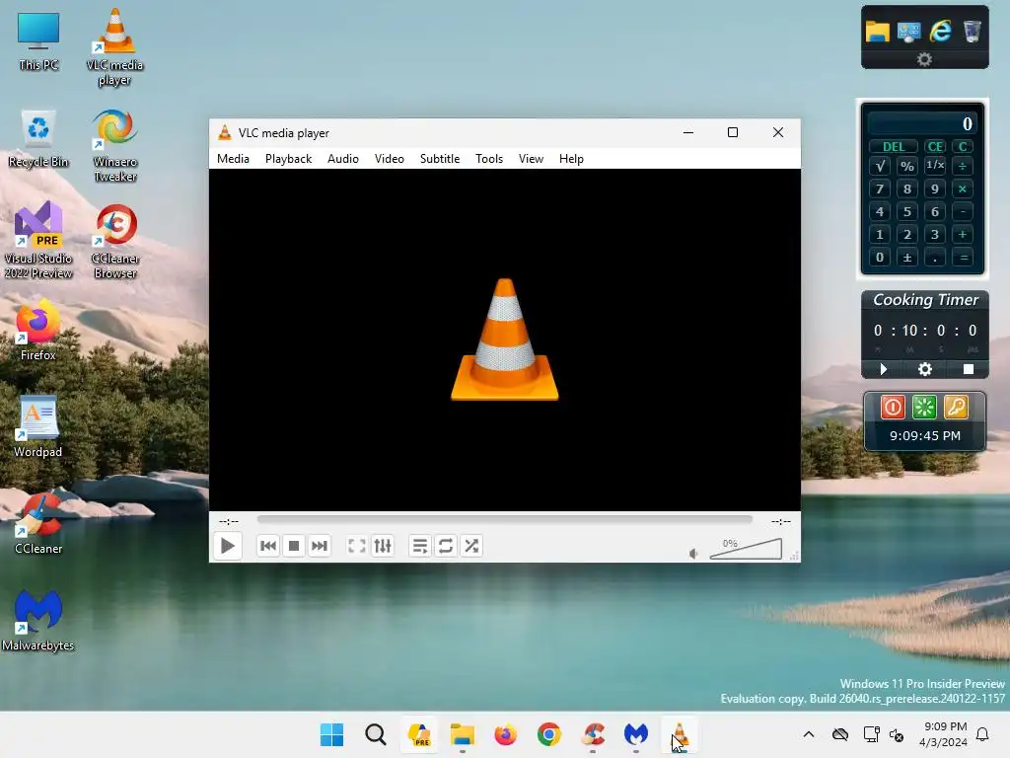
Task: Select the CCleaner desktop shortcut
Action: pos(38,523)
